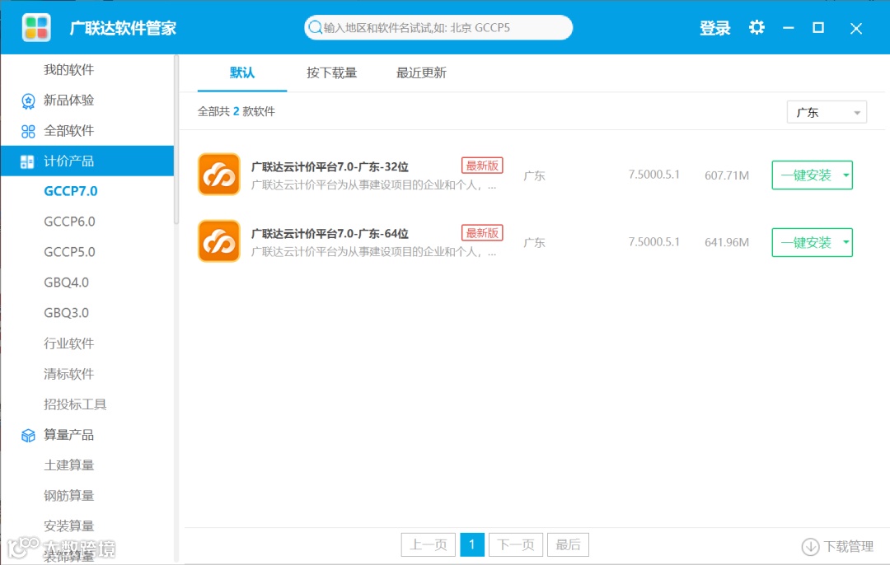Click the 最新版 badge on 64位 row

(482, 232)
